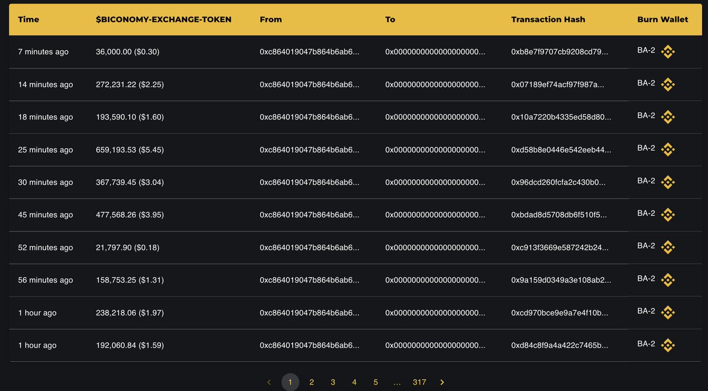708x391 pixels.
Task: Open transaction hash 0xc913f3669e587242b24...
Action: 560,247
